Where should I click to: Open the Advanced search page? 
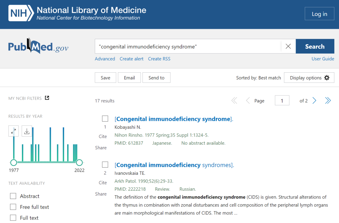(x=105, y=59)
